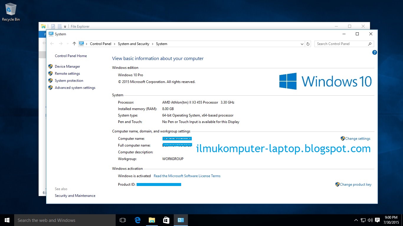The width and height of the screenshot is (403, 226).
Task: Refresh the System page
Action: [x=308, y=44]
